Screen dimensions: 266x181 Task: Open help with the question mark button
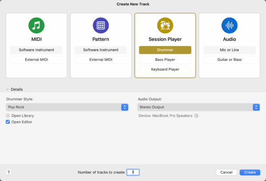[9, 172]
